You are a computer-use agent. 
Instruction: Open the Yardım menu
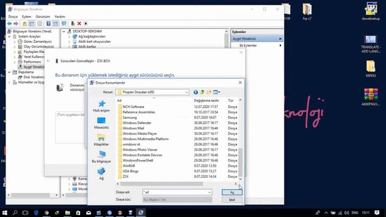(60, 17)
